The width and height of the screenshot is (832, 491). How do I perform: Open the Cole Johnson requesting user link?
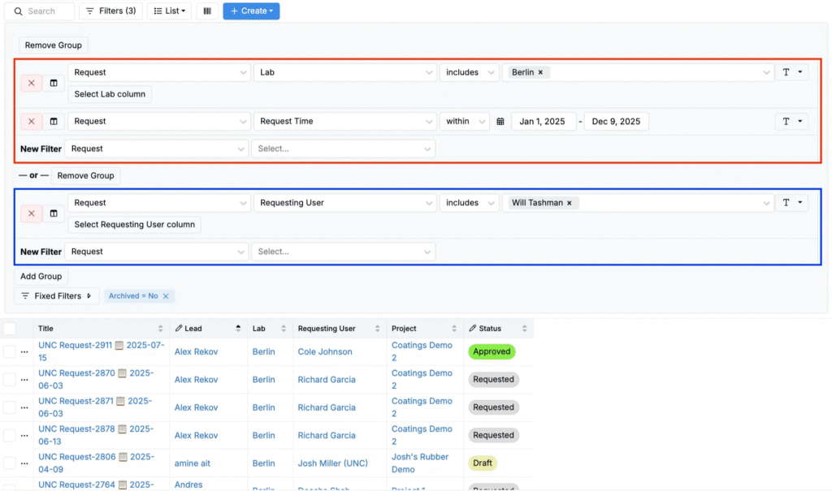(325, 351)
